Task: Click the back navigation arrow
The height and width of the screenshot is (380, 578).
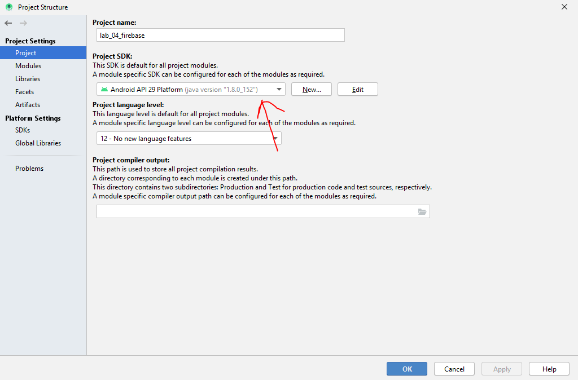Action: tap(8, 23)
